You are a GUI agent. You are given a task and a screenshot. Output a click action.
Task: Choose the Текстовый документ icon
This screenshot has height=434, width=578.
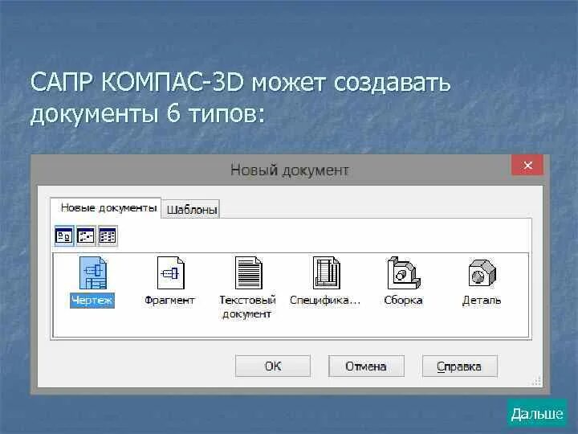pos(248,272)
